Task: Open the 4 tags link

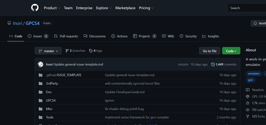Action: point(96,51)
